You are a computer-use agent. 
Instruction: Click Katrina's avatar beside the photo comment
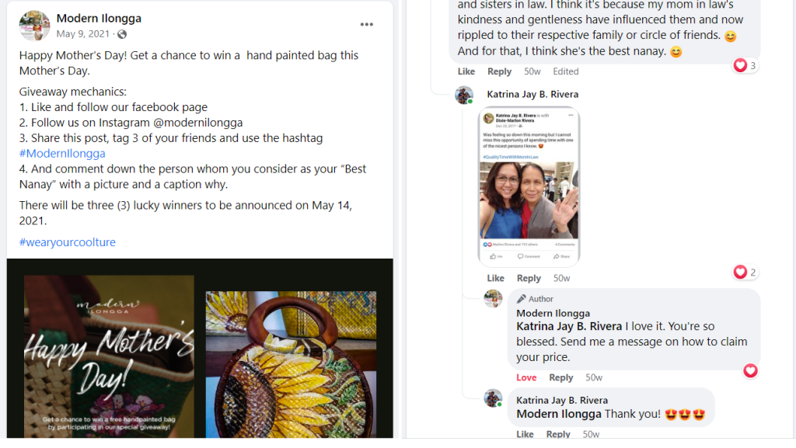tap(464, 95)
